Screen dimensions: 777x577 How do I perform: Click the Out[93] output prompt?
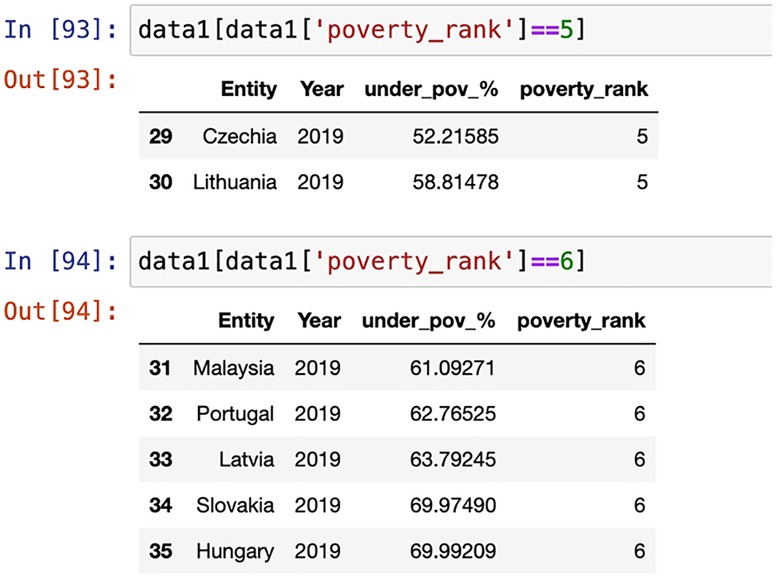pos(61,79)
